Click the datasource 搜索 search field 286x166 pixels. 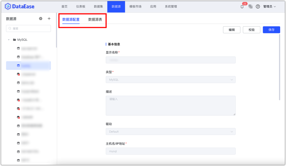[29, 28]
